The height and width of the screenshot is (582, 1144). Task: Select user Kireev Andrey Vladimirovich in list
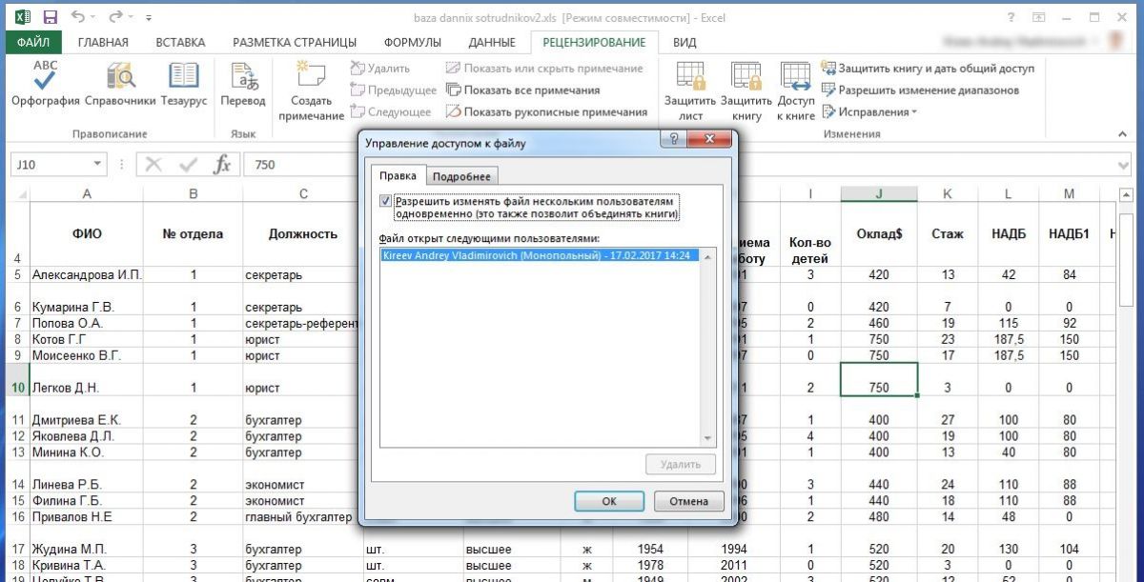[540, 255]
